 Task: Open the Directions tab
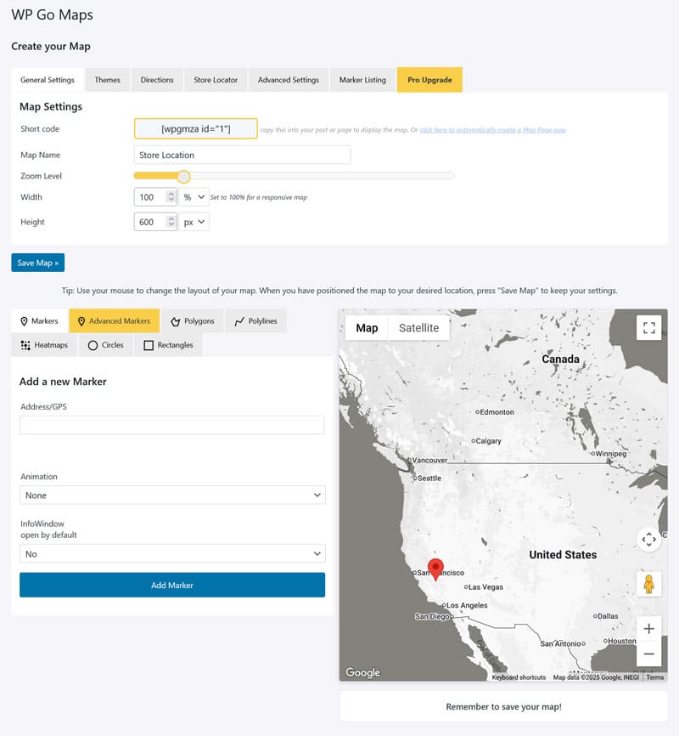click(x=157, y=80)
